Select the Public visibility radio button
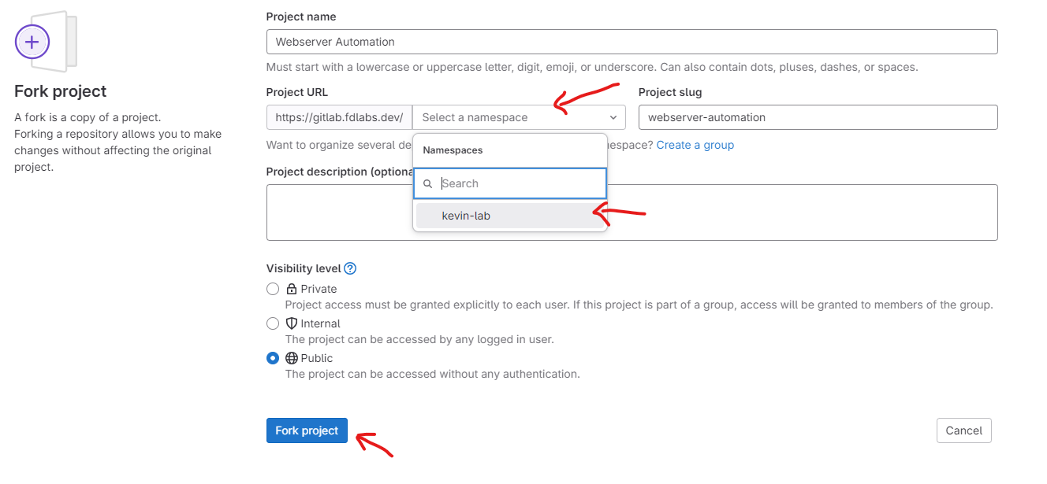 tap(273, 358)
